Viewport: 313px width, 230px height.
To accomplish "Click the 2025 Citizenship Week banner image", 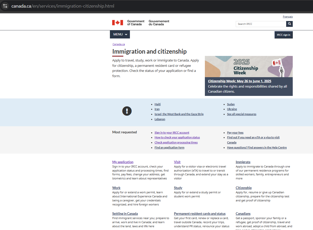I will coord(249,67).
